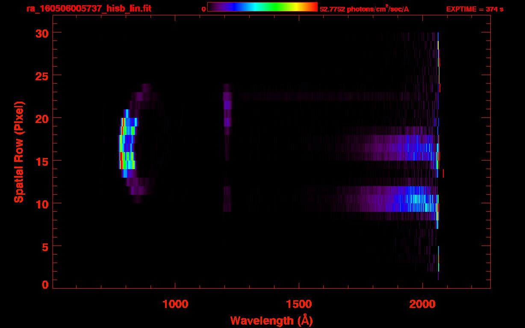The image size is (525, 328).
Task: Click the y-axis tick label 5
Action: pyautogui.click(x=44, y=246)
